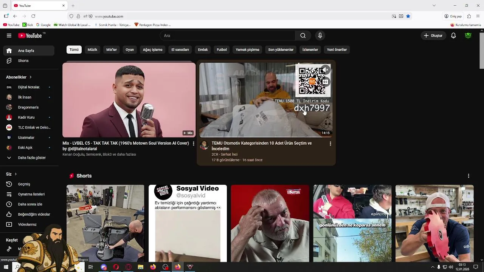This screenshot has width=484, height=272.
Task: Click TEMU Otomotiv video title
Action: coord(262,146)
